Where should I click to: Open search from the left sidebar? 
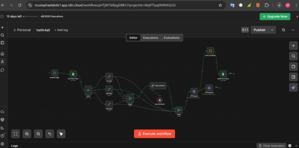(3, 35)
